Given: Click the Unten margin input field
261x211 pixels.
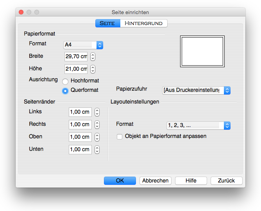Looking at the screenshot, I should coord(80,149).
